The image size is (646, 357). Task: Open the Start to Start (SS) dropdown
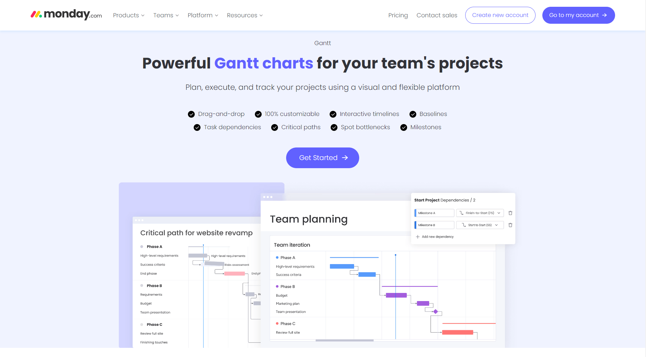[x=480, y=225]
